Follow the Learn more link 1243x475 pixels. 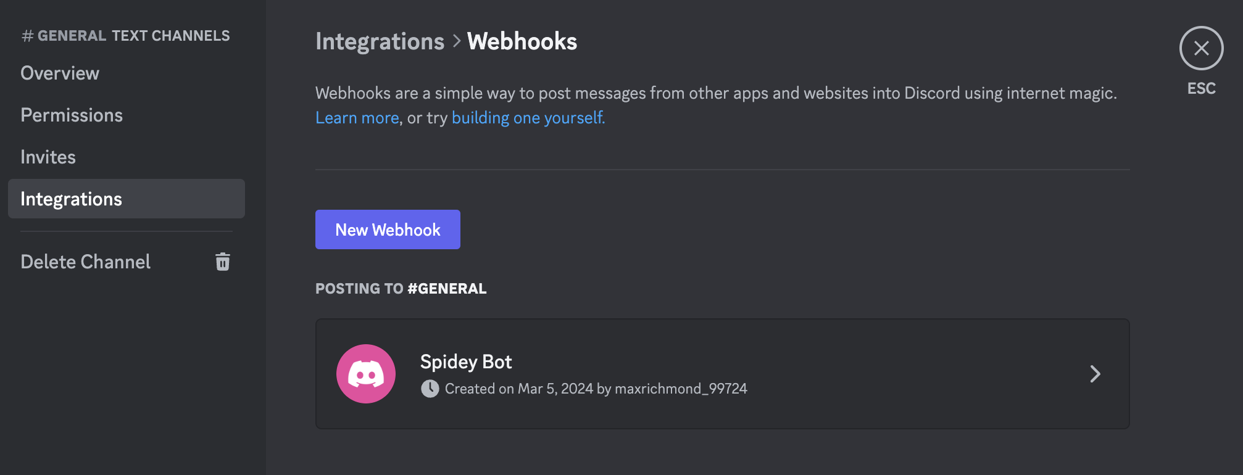pyautogui.click(x=357, y=117)
